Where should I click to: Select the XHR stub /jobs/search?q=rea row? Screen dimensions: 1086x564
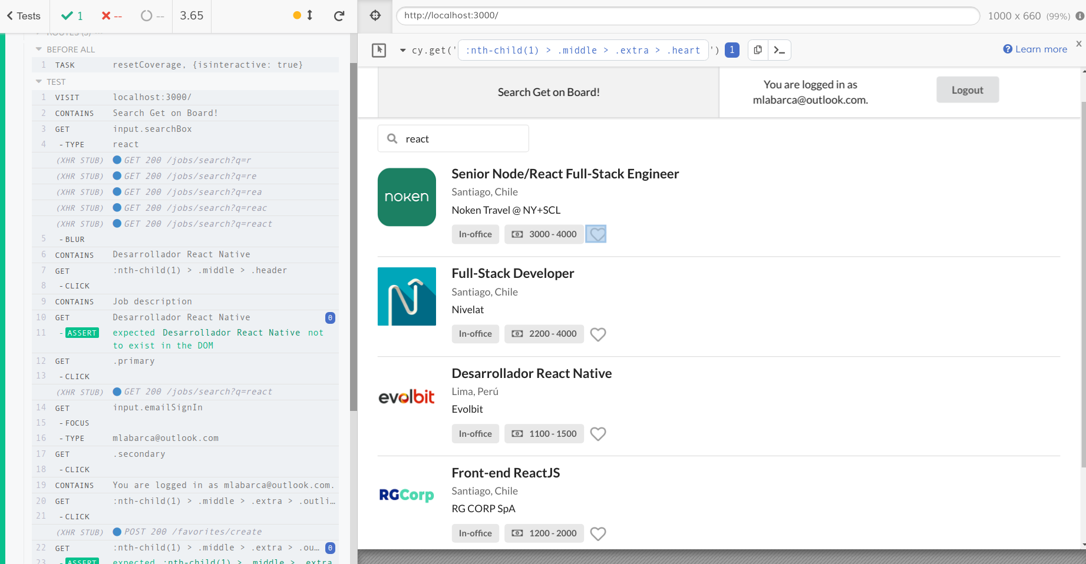coord(185,192)
